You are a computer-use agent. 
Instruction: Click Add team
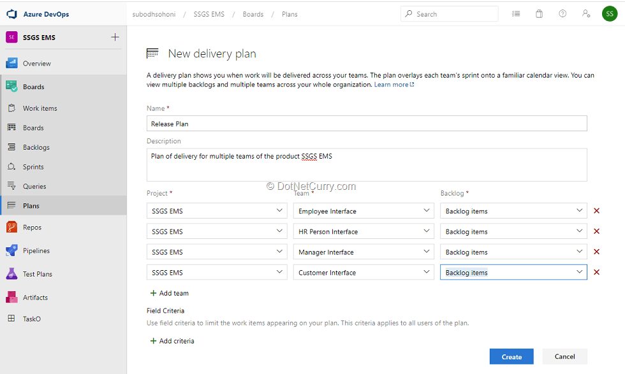coord(170,293)
